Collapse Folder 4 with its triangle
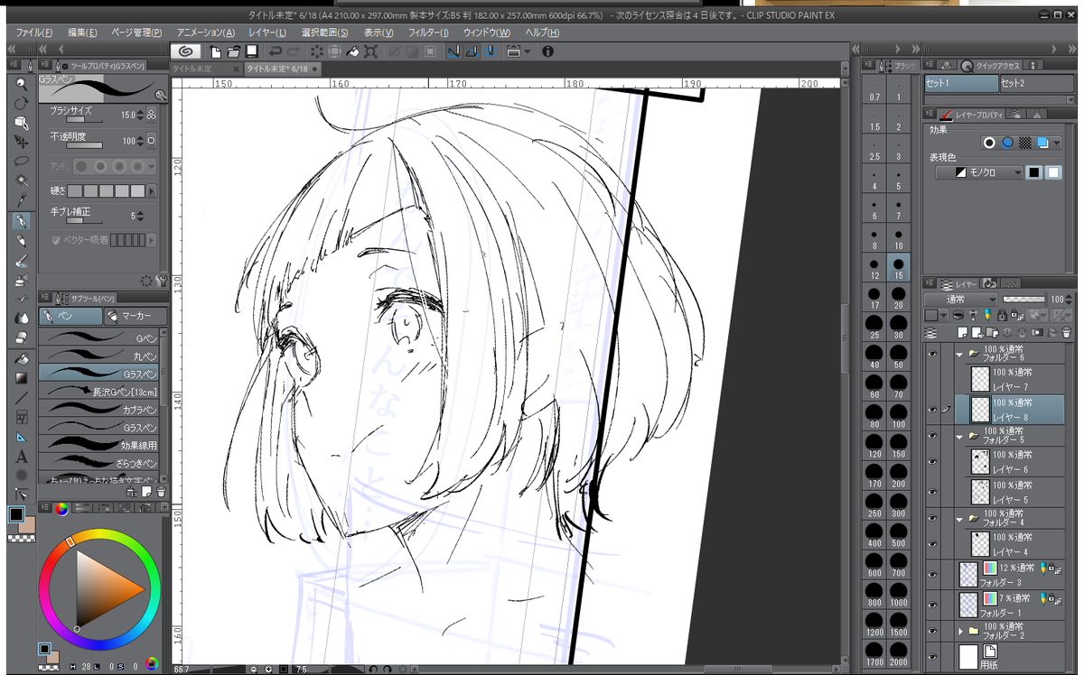Screen dimensions: 1084x675 pyautogui.click(x=959, y=519)
